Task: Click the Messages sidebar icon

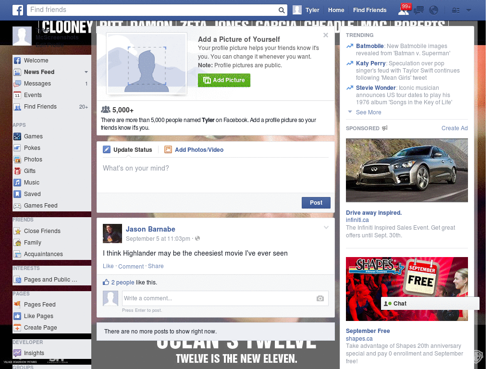Action: [17, 84]
